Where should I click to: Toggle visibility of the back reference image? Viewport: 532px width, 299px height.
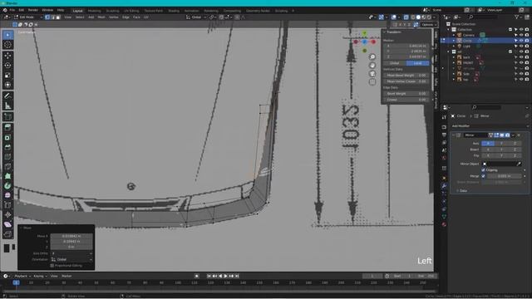[x=521, y=57]
